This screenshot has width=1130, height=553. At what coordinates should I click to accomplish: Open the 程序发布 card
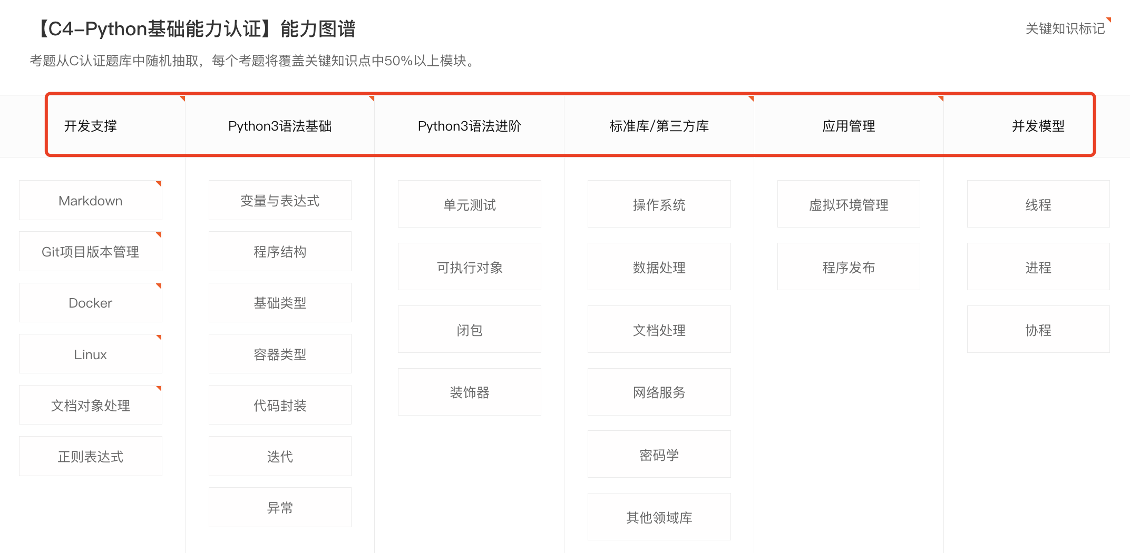tap(849, 266)
